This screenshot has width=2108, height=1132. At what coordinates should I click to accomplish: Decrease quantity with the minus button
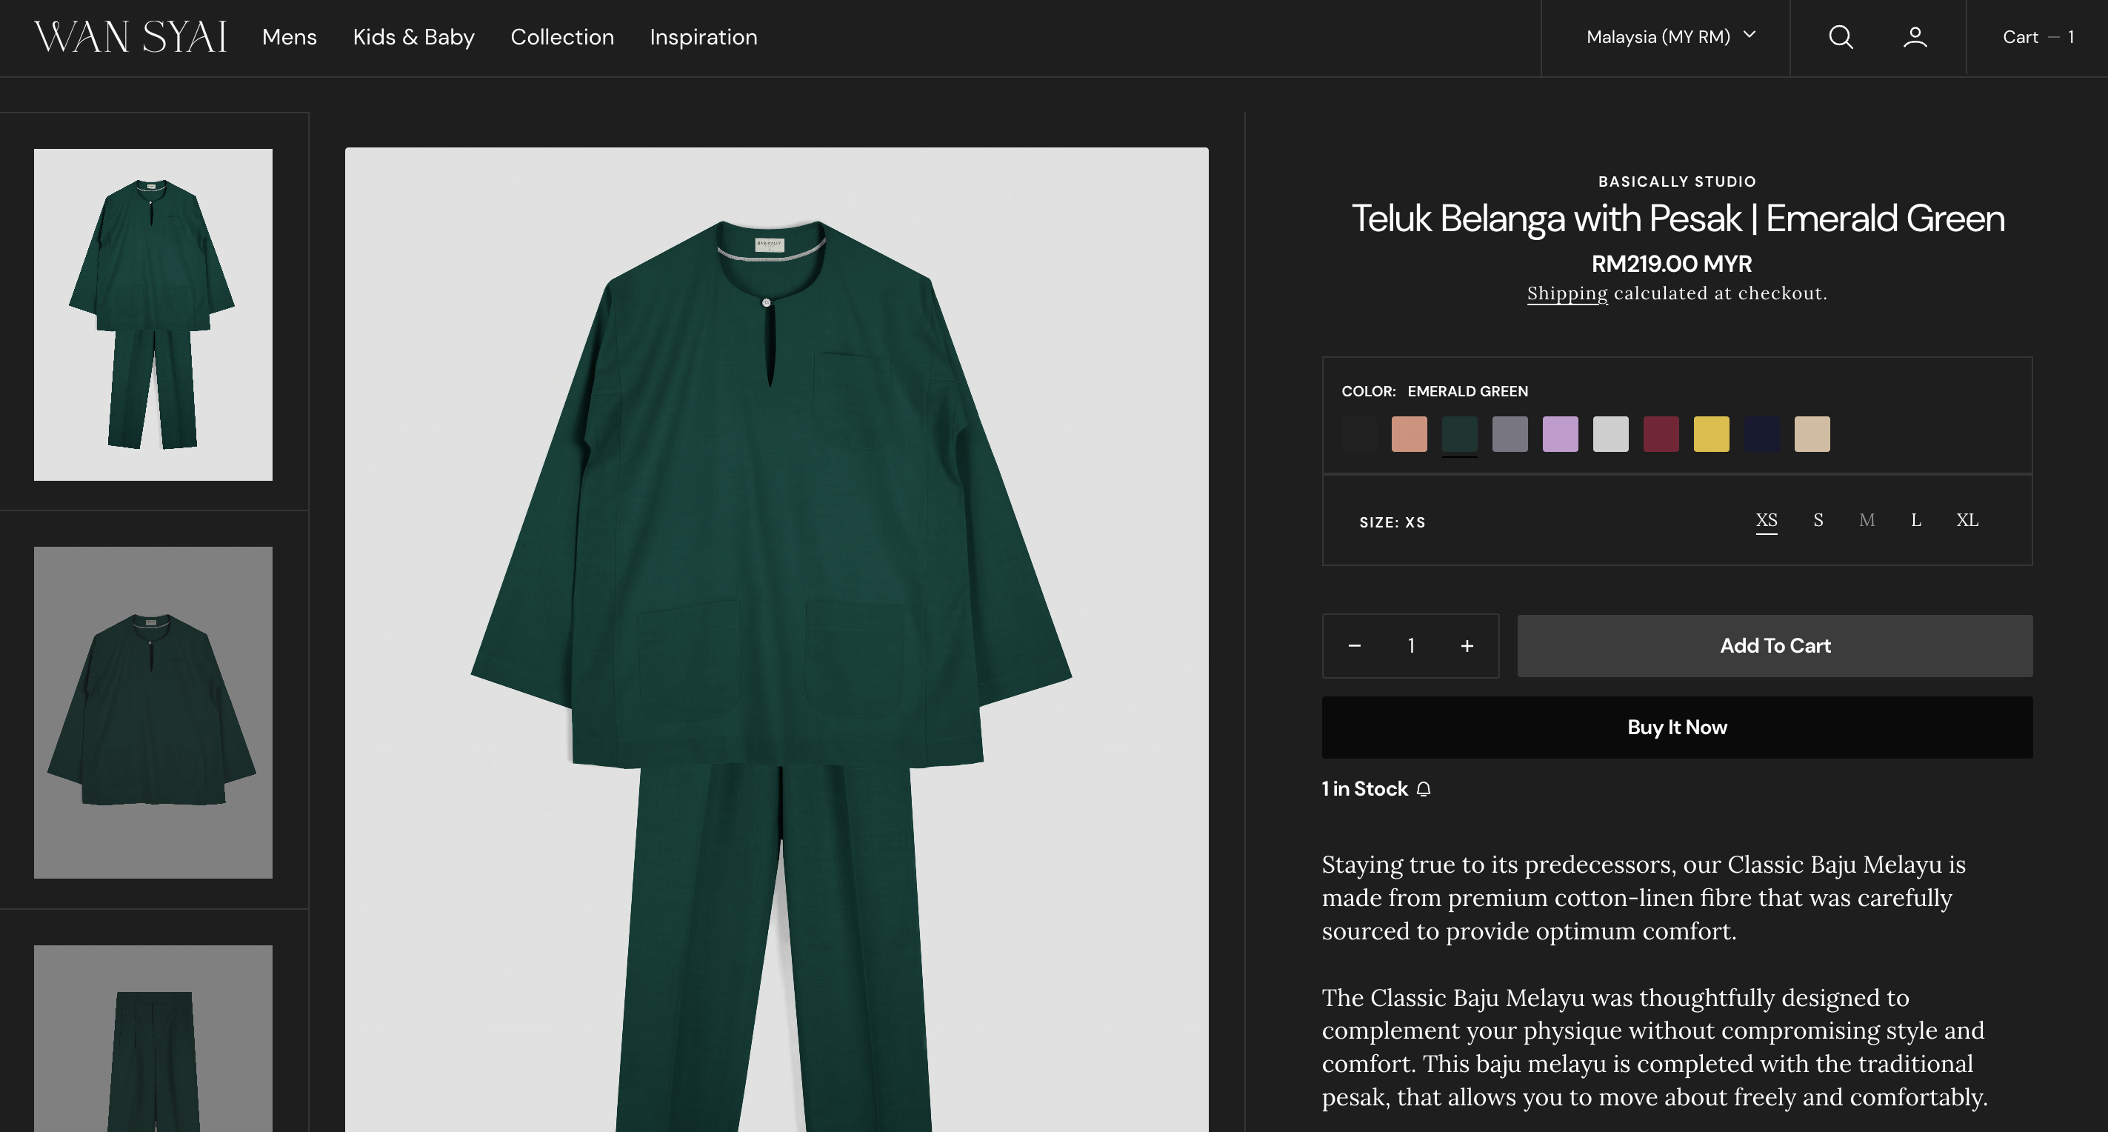tap(1354, 646)
